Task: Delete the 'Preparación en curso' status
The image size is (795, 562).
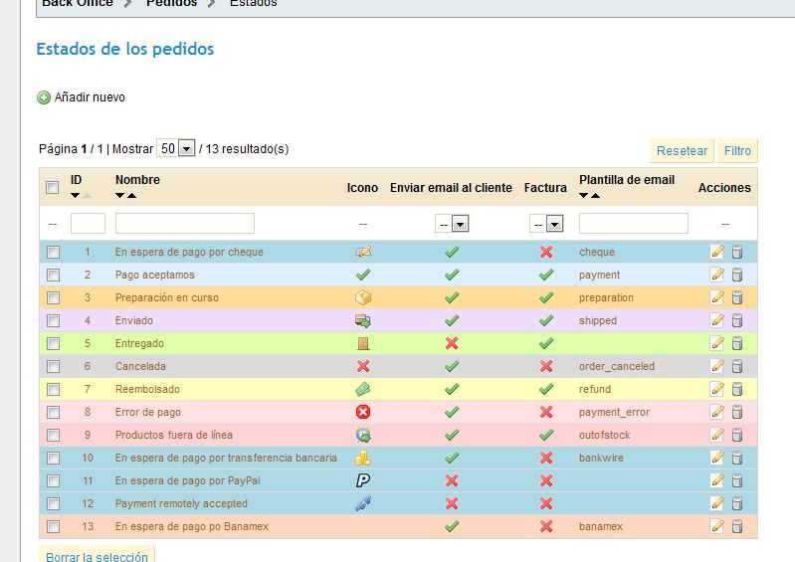Action: (x=737, y=297)
